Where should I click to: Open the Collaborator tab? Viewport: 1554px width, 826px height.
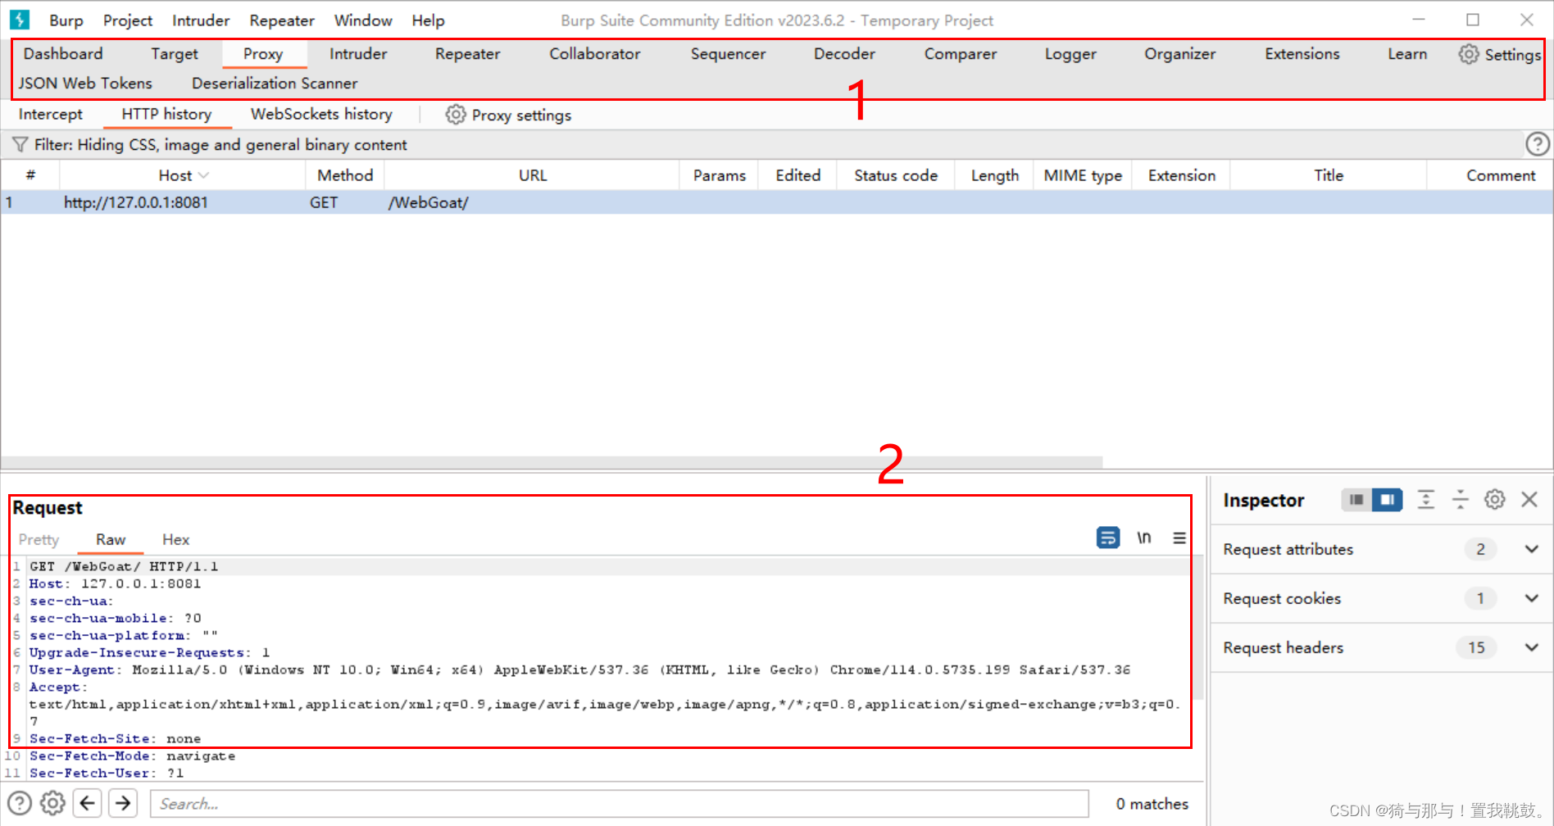pyautogui.click(x=595, y=54)
